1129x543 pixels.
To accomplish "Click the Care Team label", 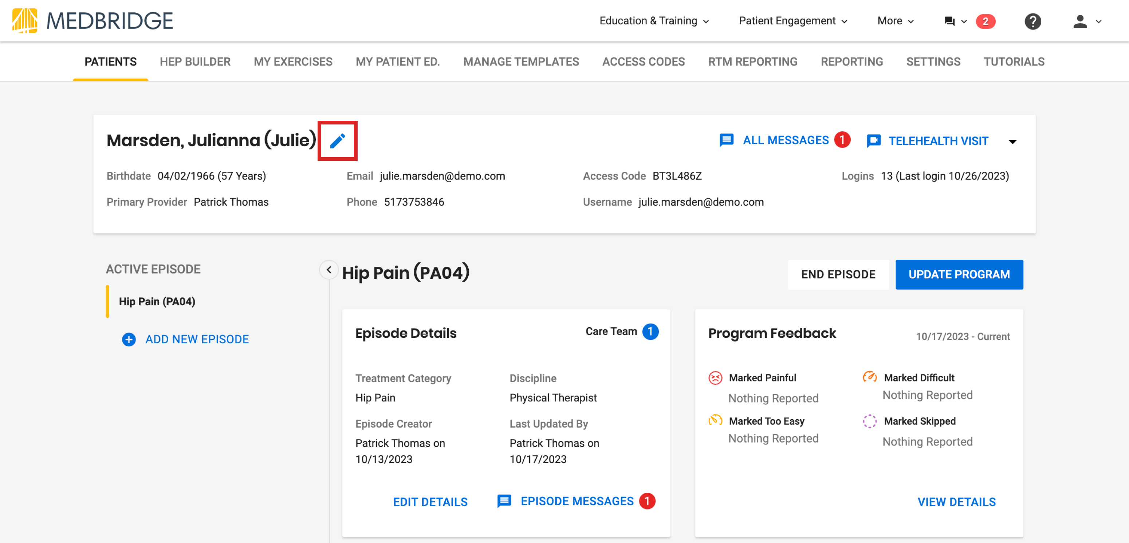I will coord(611,332).
